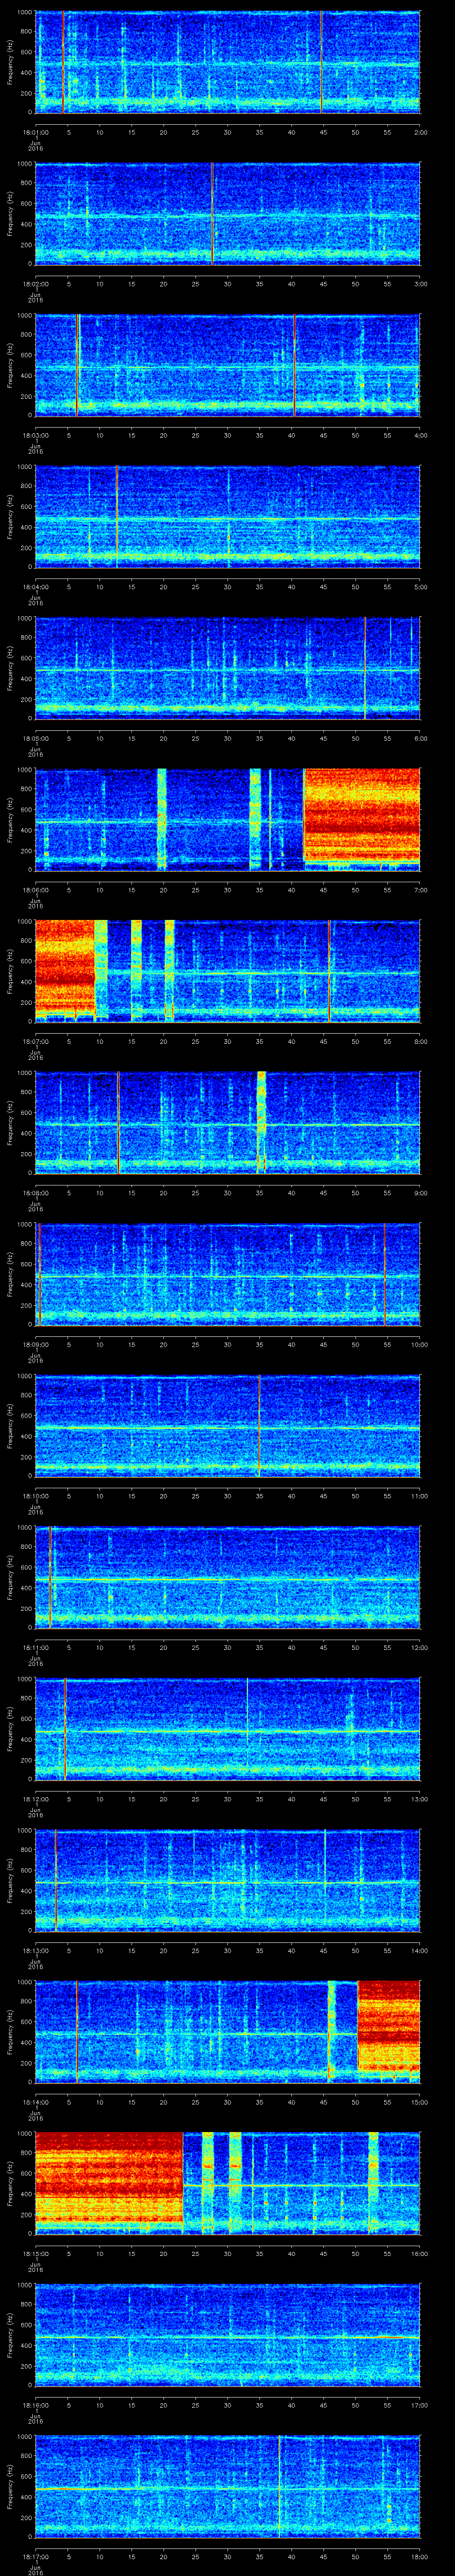The height and width of the screenshot is (2576, 455).
Task: Click the cyan burst near 19 s in 18:06:00 panel
Action: [162, 820]
